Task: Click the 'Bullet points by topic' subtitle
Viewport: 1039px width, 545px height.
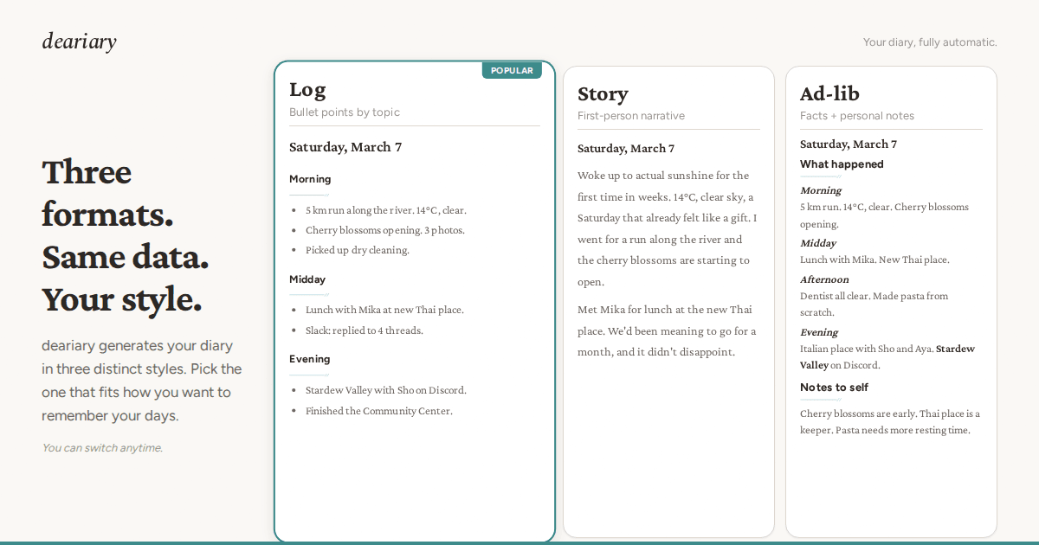Action: (x=345, y=112)
